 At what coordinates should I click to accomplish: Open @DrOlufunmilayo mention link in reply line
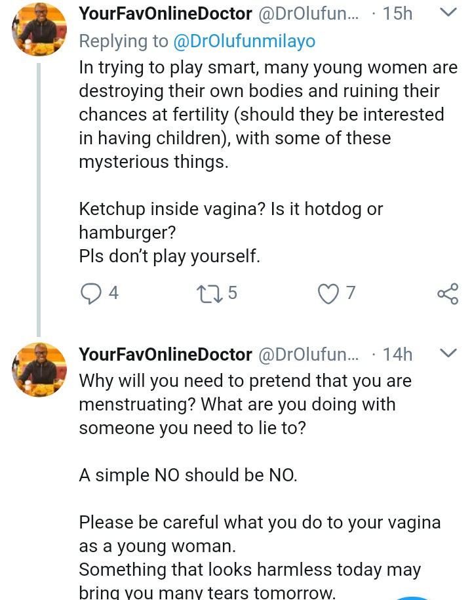coord(244,41)
